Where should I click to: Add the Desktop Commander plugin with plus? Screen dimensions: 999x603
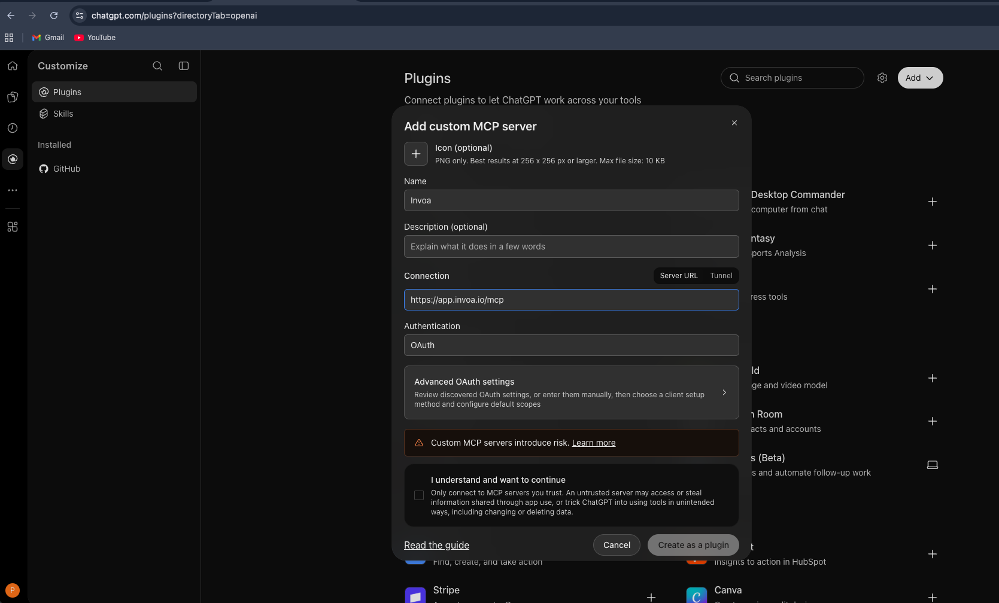(x=932, y=202)
